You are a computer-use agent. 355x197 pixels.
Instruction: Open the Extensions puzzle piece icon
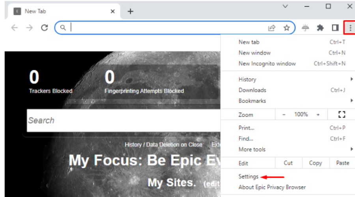320,28
